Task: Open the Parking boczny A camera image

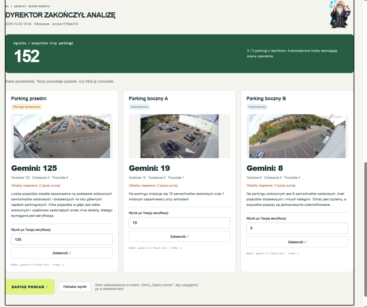Action: 180,136
